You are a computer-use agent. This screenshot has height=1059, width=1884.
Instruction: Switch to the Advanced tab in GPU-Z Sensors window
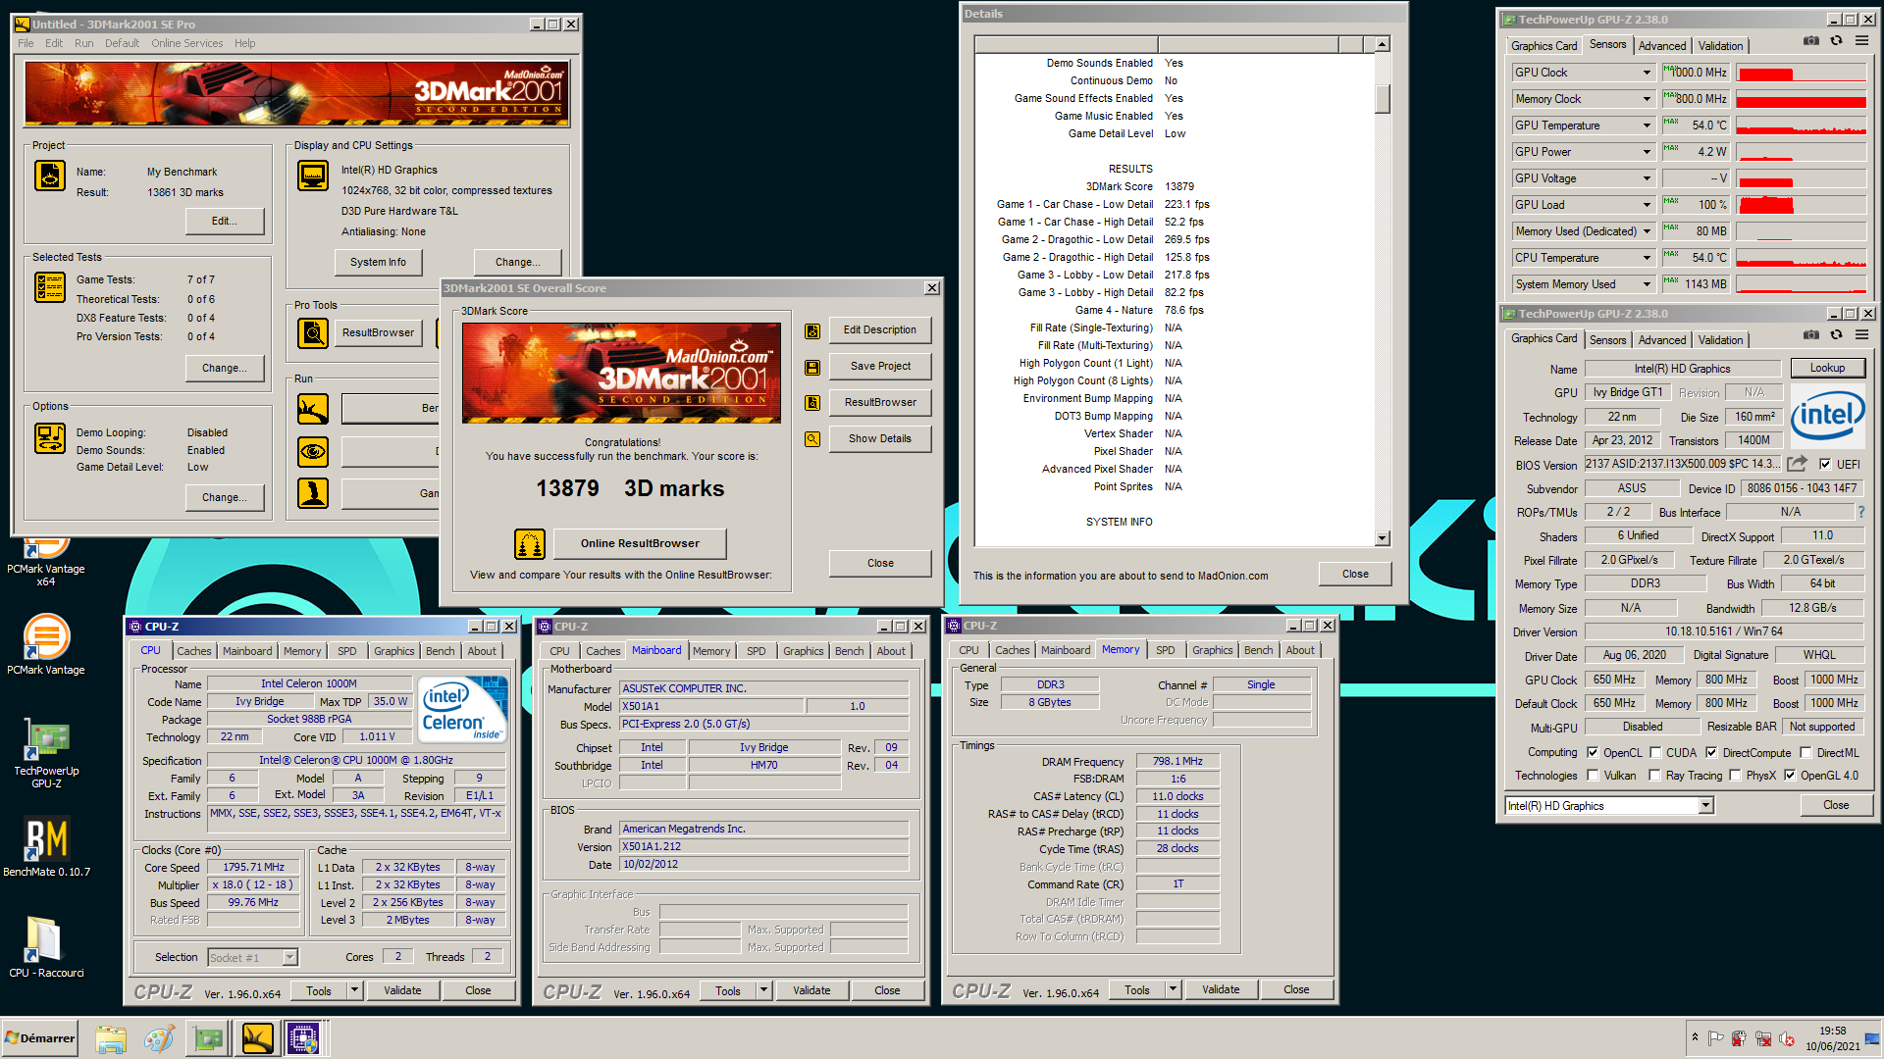(1662, 46)
